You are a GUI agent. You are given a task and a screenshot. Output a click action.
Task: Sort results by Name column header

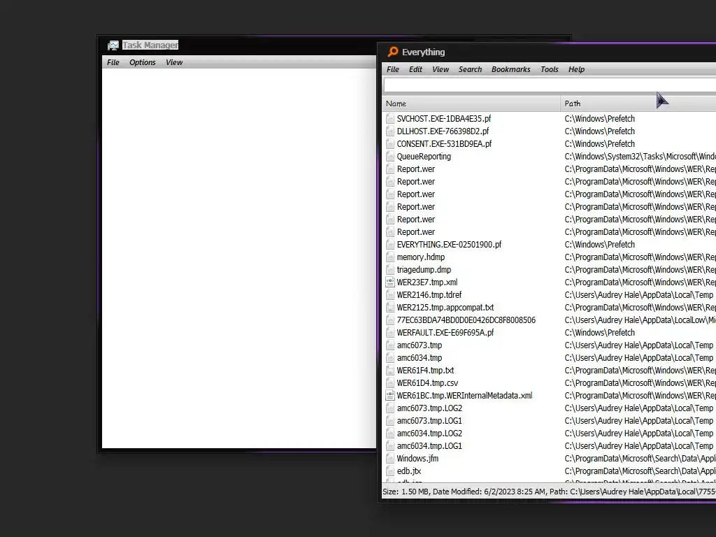471,103
